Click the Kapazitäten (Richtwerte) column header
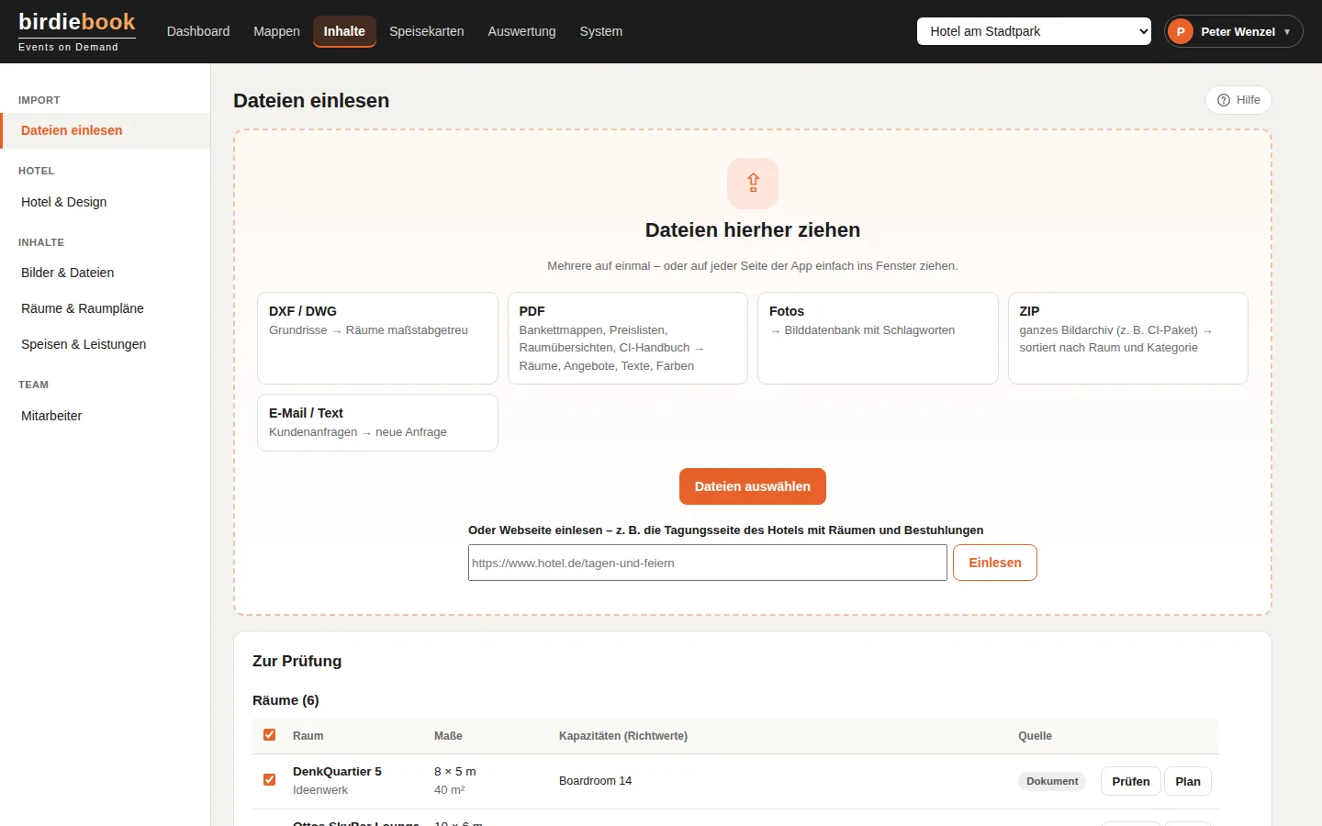Screen dimensions: 1322x826 [x=623, y=736]
